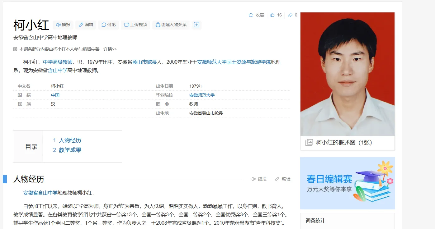Click the 柯小红 page title
Image resolution: width=435 pixels, height=229 pixels.
[31, 25]
